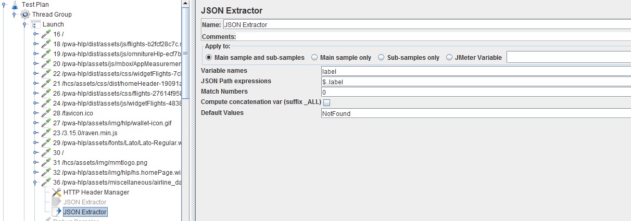The width and height of the screenshot is (631, 221).
Task: Click the tree panel's vertical scrollbar
Action: pyautogui.click(x=185, y=104)
